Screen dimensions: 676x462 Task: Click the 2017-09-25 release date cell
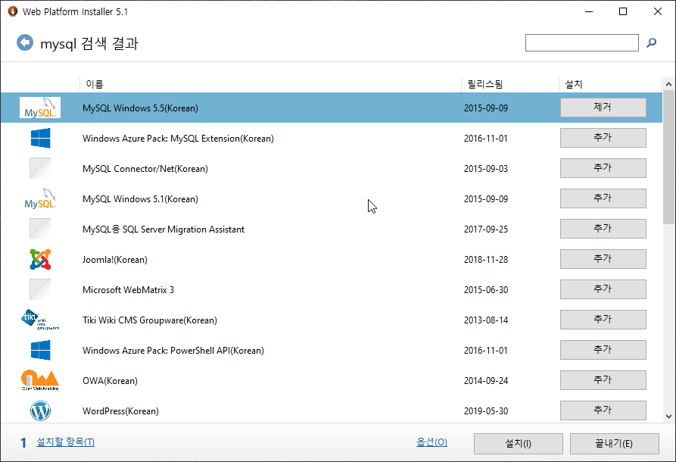coord(486,229)
